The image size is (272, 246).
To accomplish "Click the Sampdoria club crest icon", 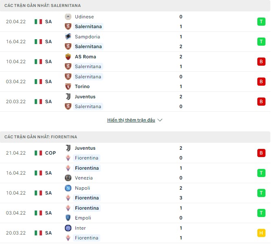I will pos(68,37).
